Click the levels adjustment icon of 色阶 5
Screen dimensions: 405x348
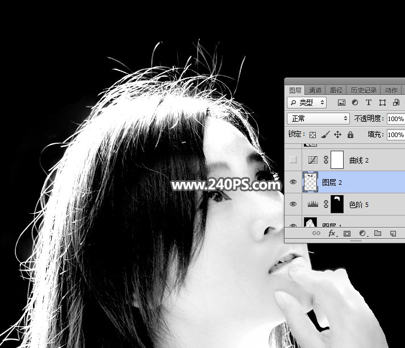(313, 204)
